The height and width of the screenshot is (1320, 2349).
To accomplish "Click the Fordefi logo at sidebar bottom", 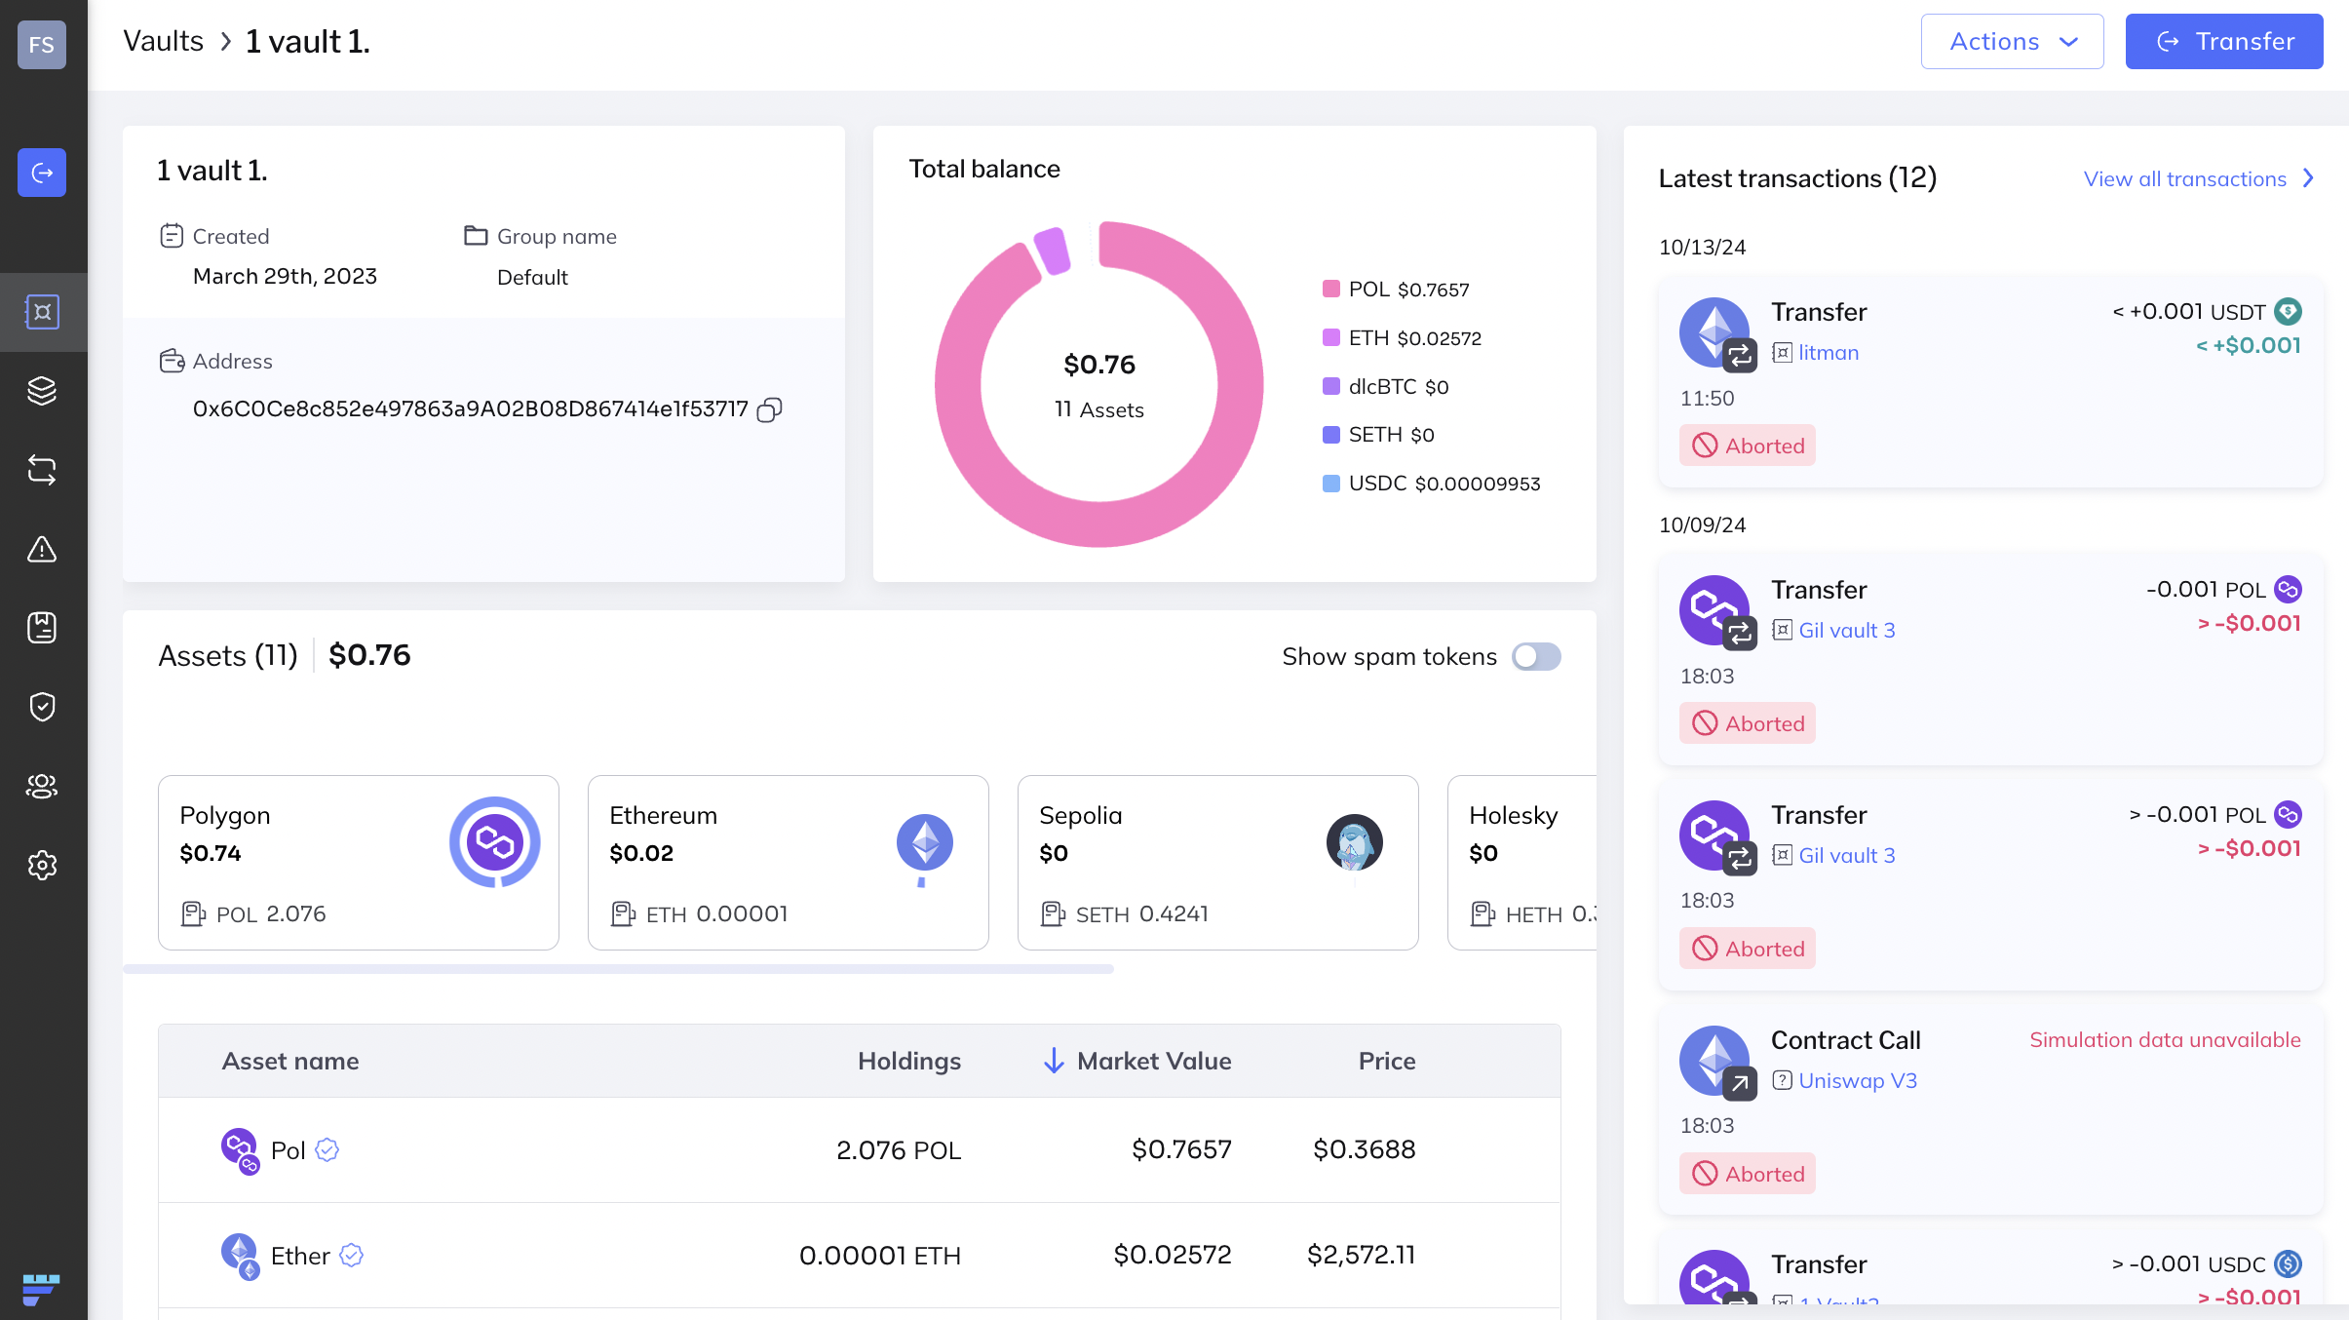I will point(41,1289).
